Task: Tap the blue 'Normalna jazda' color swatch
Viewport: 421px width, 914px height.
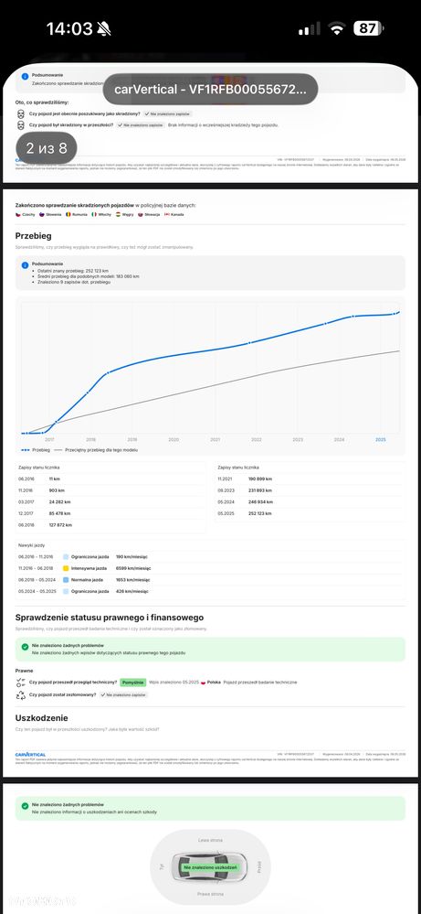Action: 66,580
